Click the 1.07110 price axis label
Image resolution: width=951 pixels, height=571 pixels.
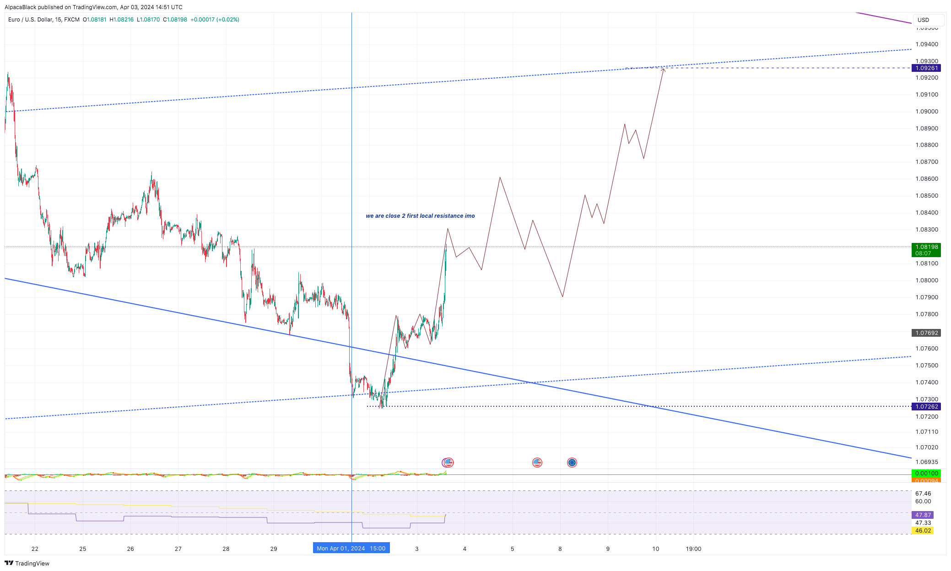point(927,432)
